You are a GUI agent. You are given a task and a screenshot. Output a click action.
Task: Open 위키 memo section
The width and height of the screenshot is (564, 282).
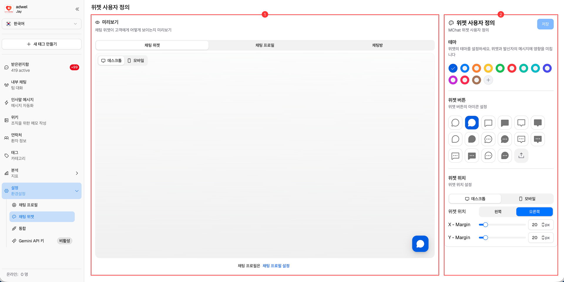click(x=41, y=120)
